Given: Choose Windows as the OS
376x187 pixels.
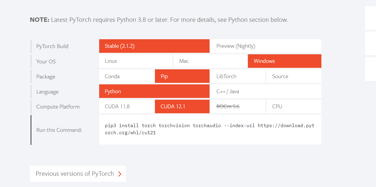Looking at the screenshot, I should 285,61.
